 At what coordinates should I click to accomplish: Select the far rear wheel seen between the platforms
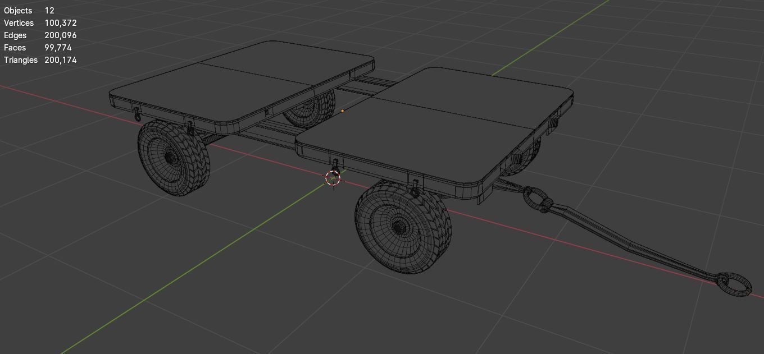point(310,109)
